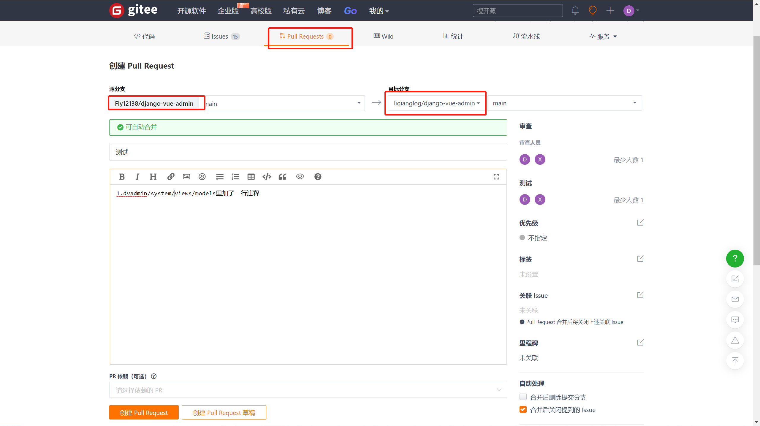Click the insert image icon in the editor

(186, 177)
